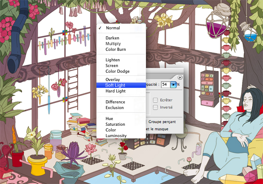This screenshot has height=184, width=263.
Task: Choose Hard Light blending mode
Action: (121, 91)
